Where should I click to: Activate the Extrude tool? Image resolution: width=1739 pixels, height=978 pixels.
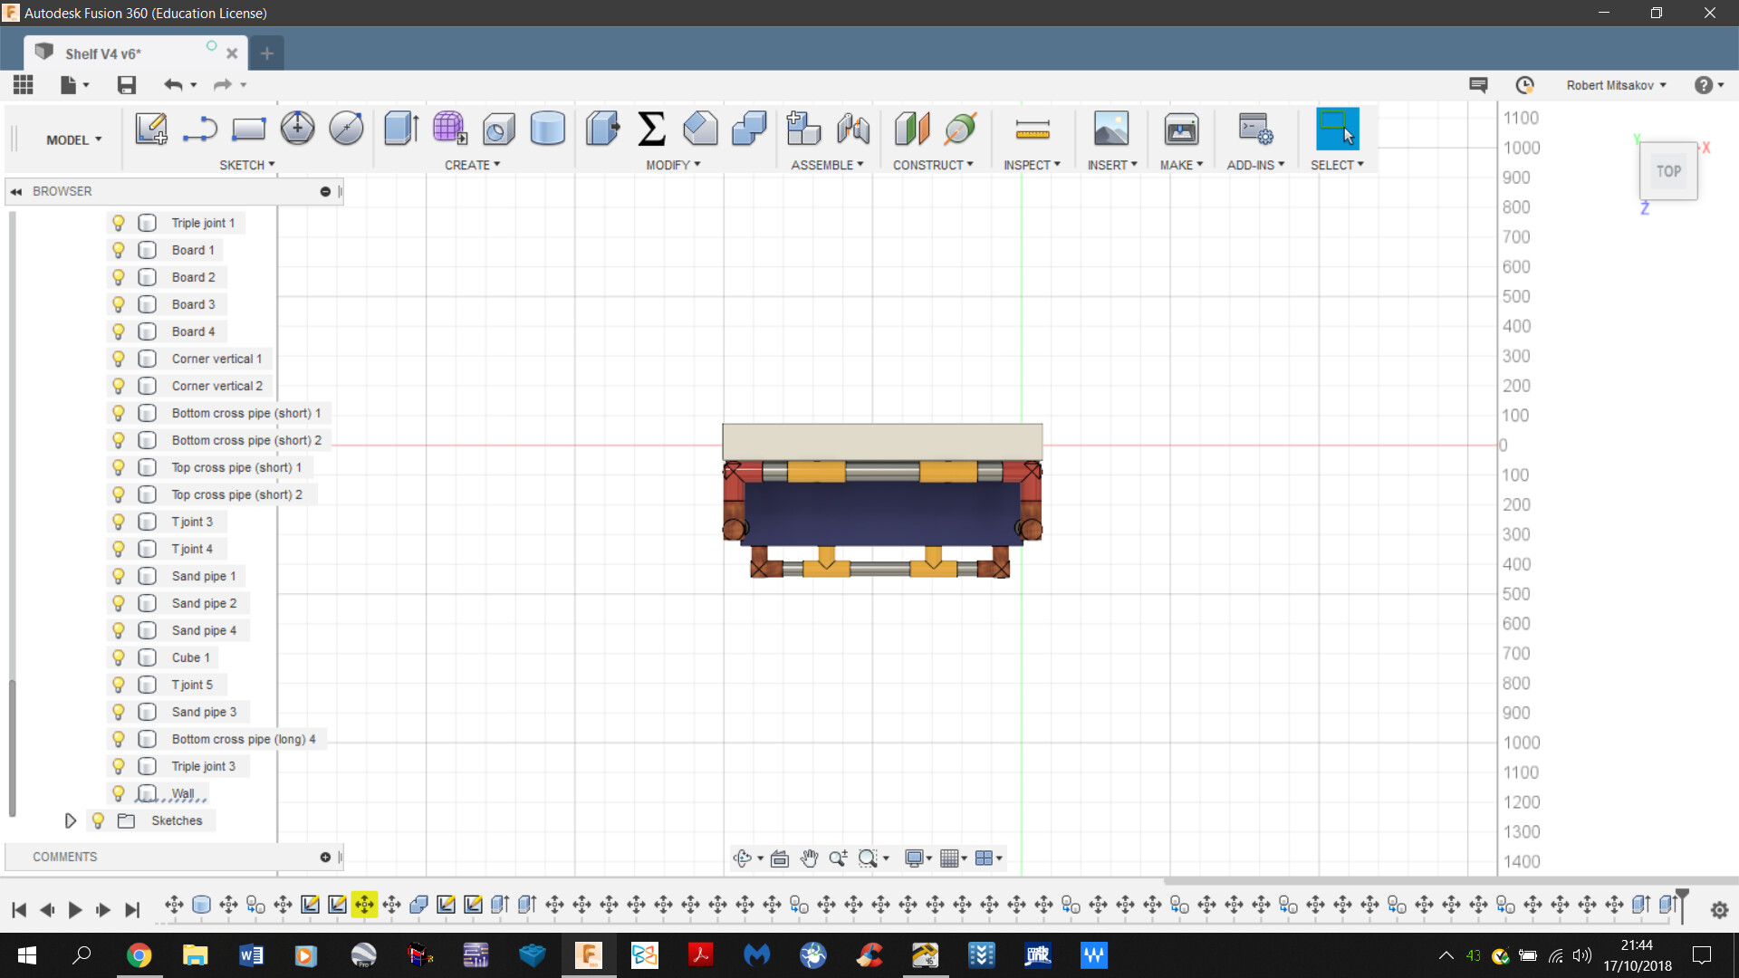coord(400,129)
